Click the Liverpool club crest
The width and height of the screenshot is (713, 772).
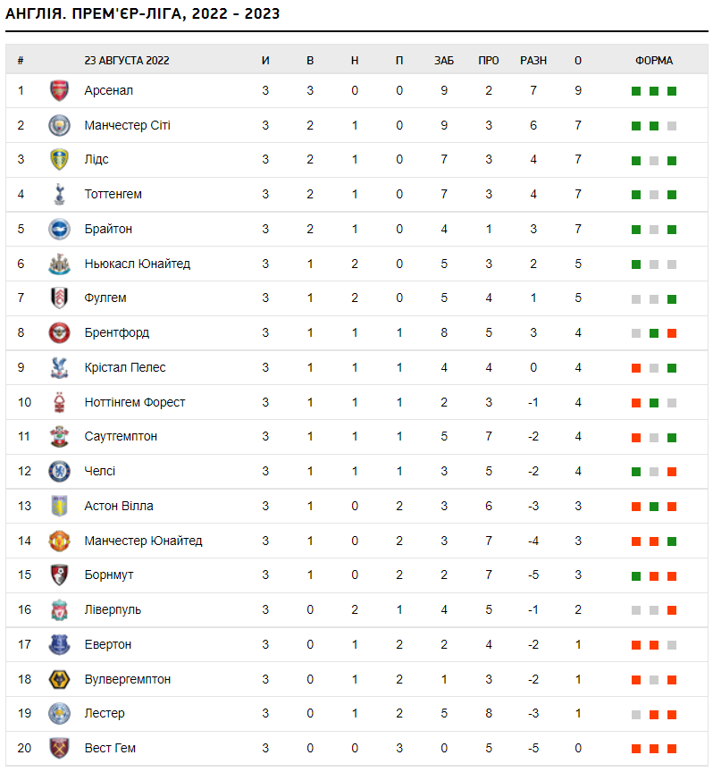coord(59,610)
